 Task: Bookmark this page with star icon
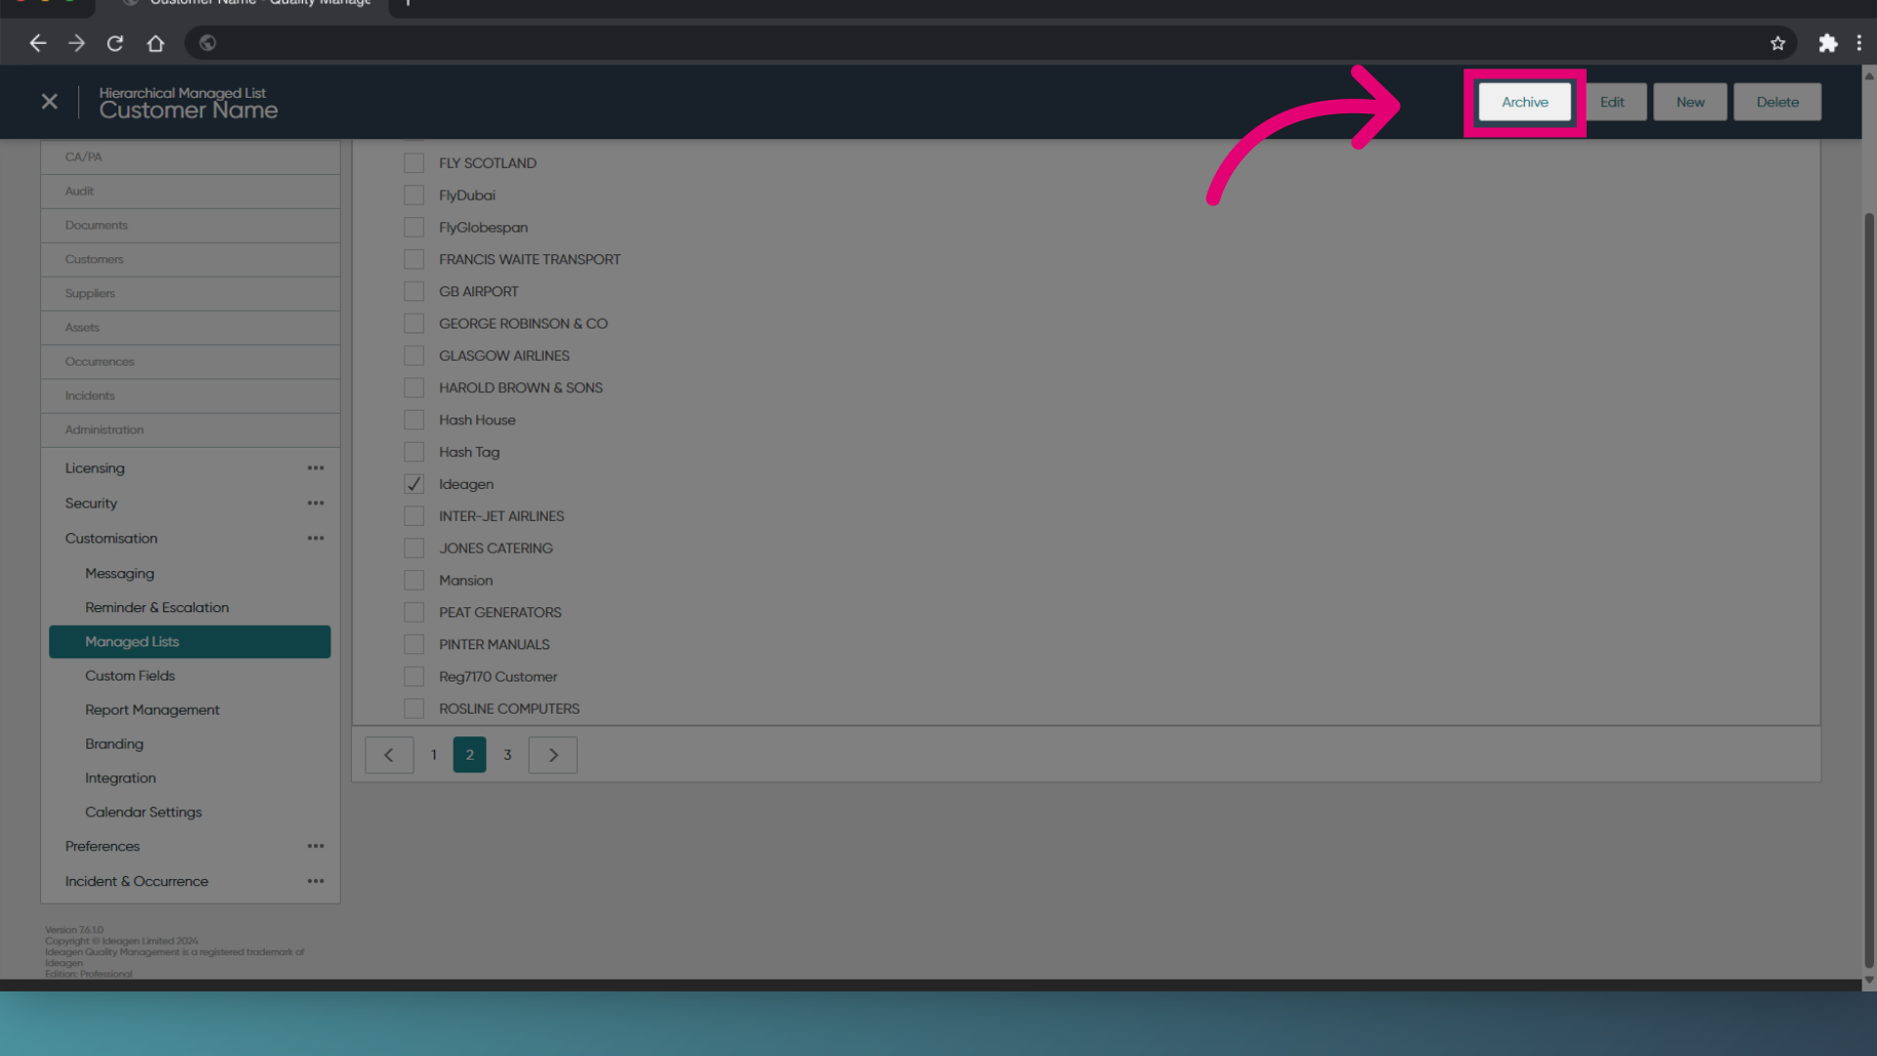[x=1777, y=43]
